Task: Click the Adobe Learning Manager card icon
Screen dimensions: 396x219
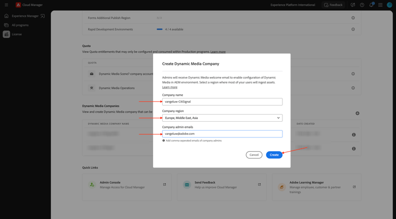Action: [x=281, y=187]
